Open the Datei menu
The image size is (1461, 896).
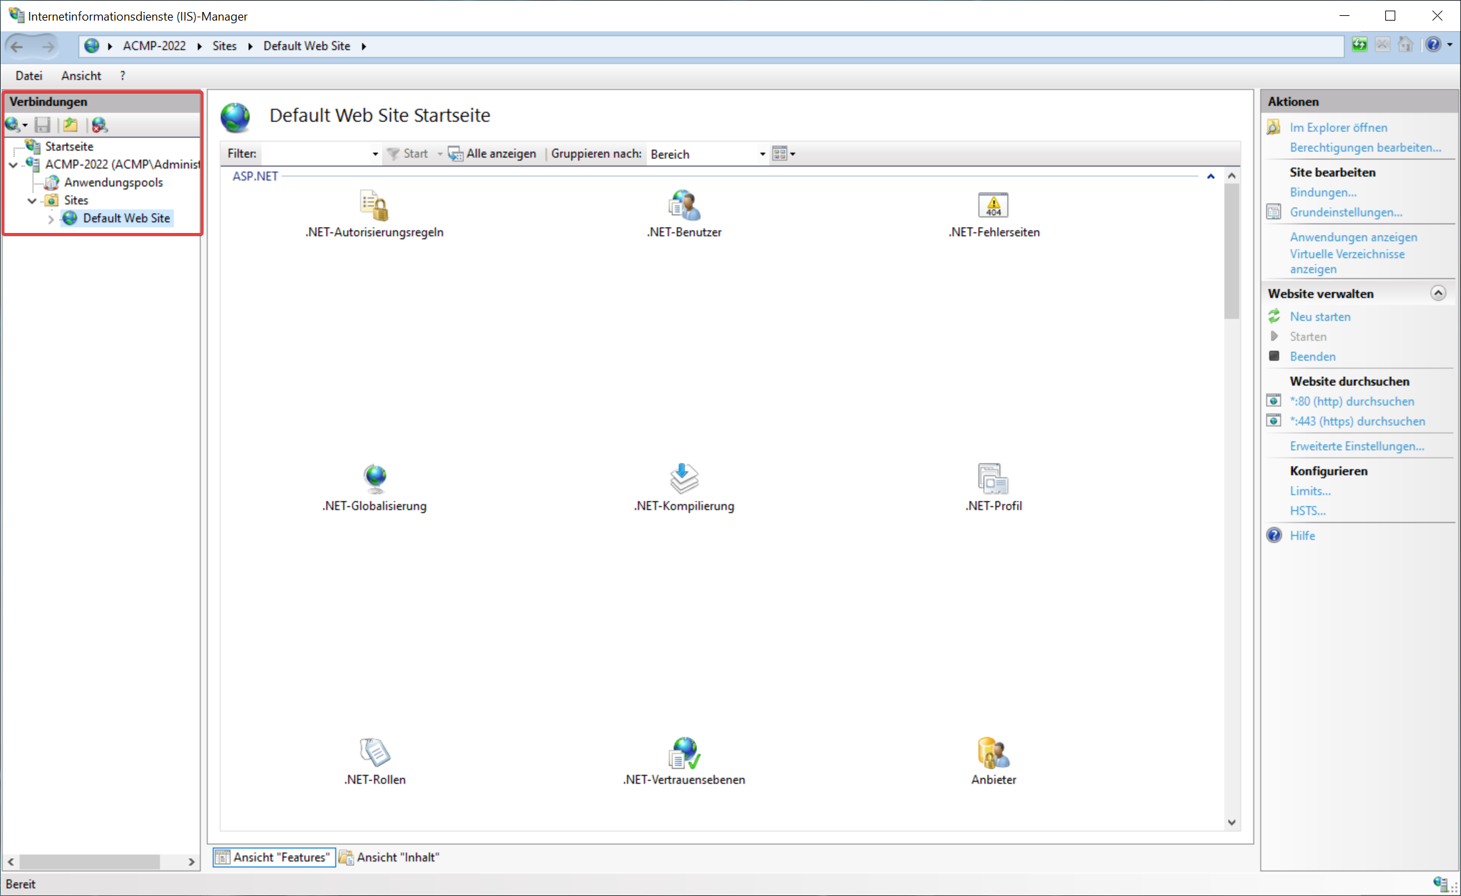[x=29, y=75]
